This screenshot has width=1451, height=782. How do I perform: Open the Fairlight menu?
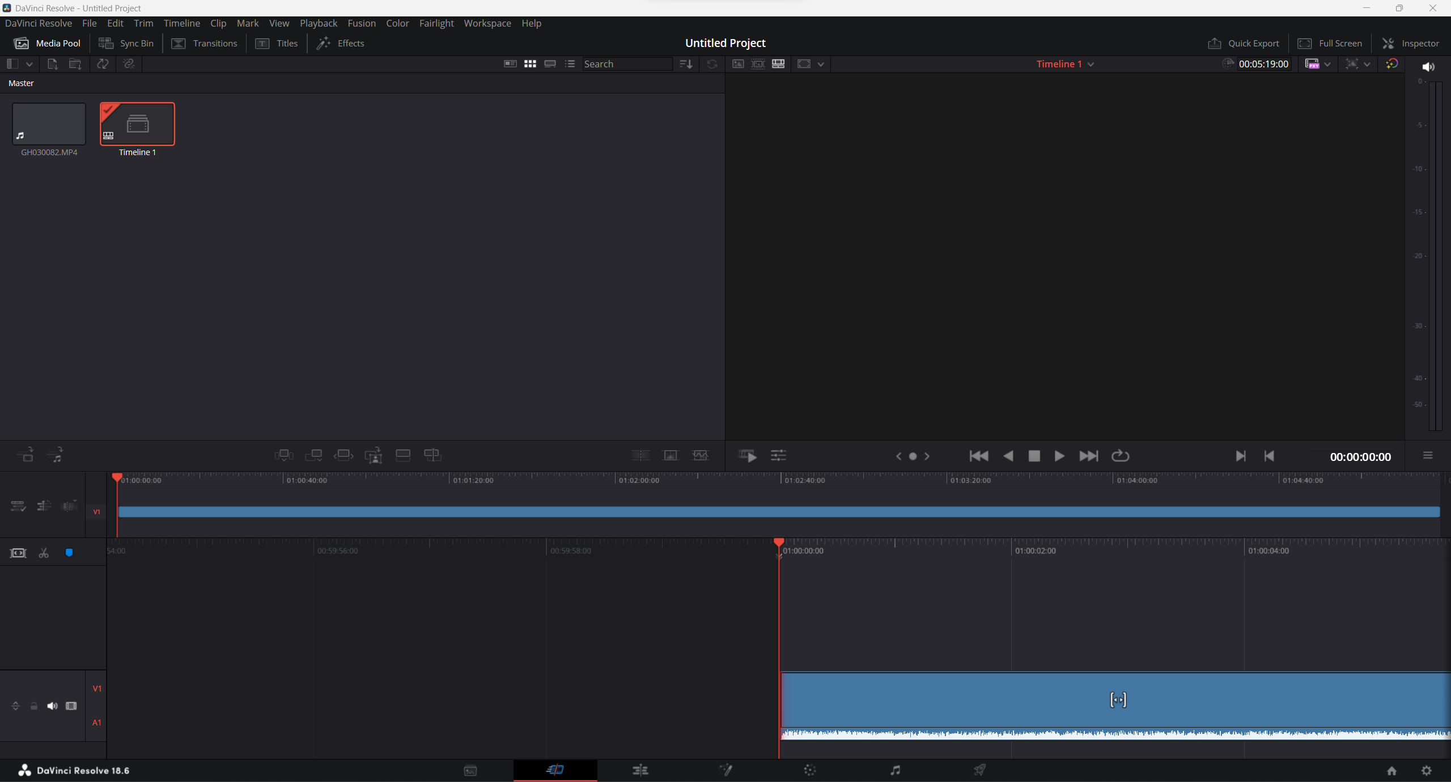point(436,23)
